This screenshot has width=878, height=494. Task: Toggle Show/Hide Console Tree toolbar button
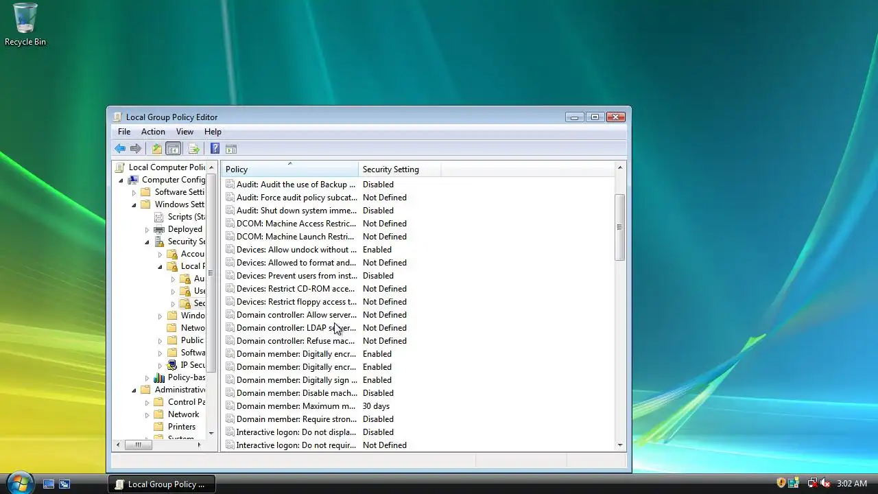click(x=174, y=149)
